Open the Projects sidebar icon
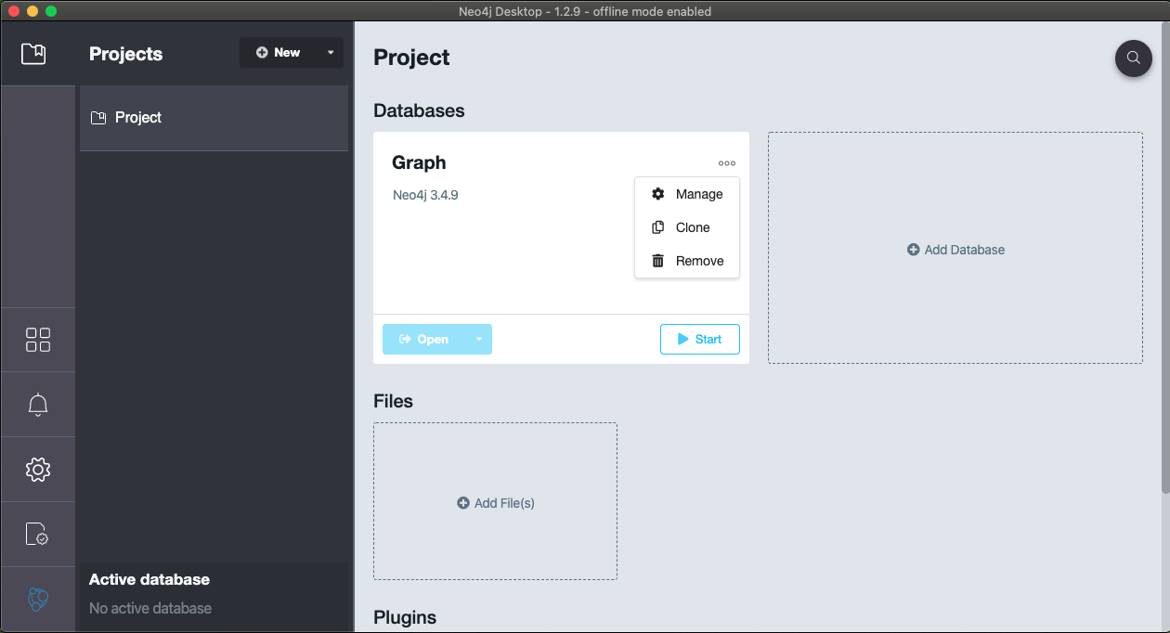The image size is (1170, 633). pos(33,53)
